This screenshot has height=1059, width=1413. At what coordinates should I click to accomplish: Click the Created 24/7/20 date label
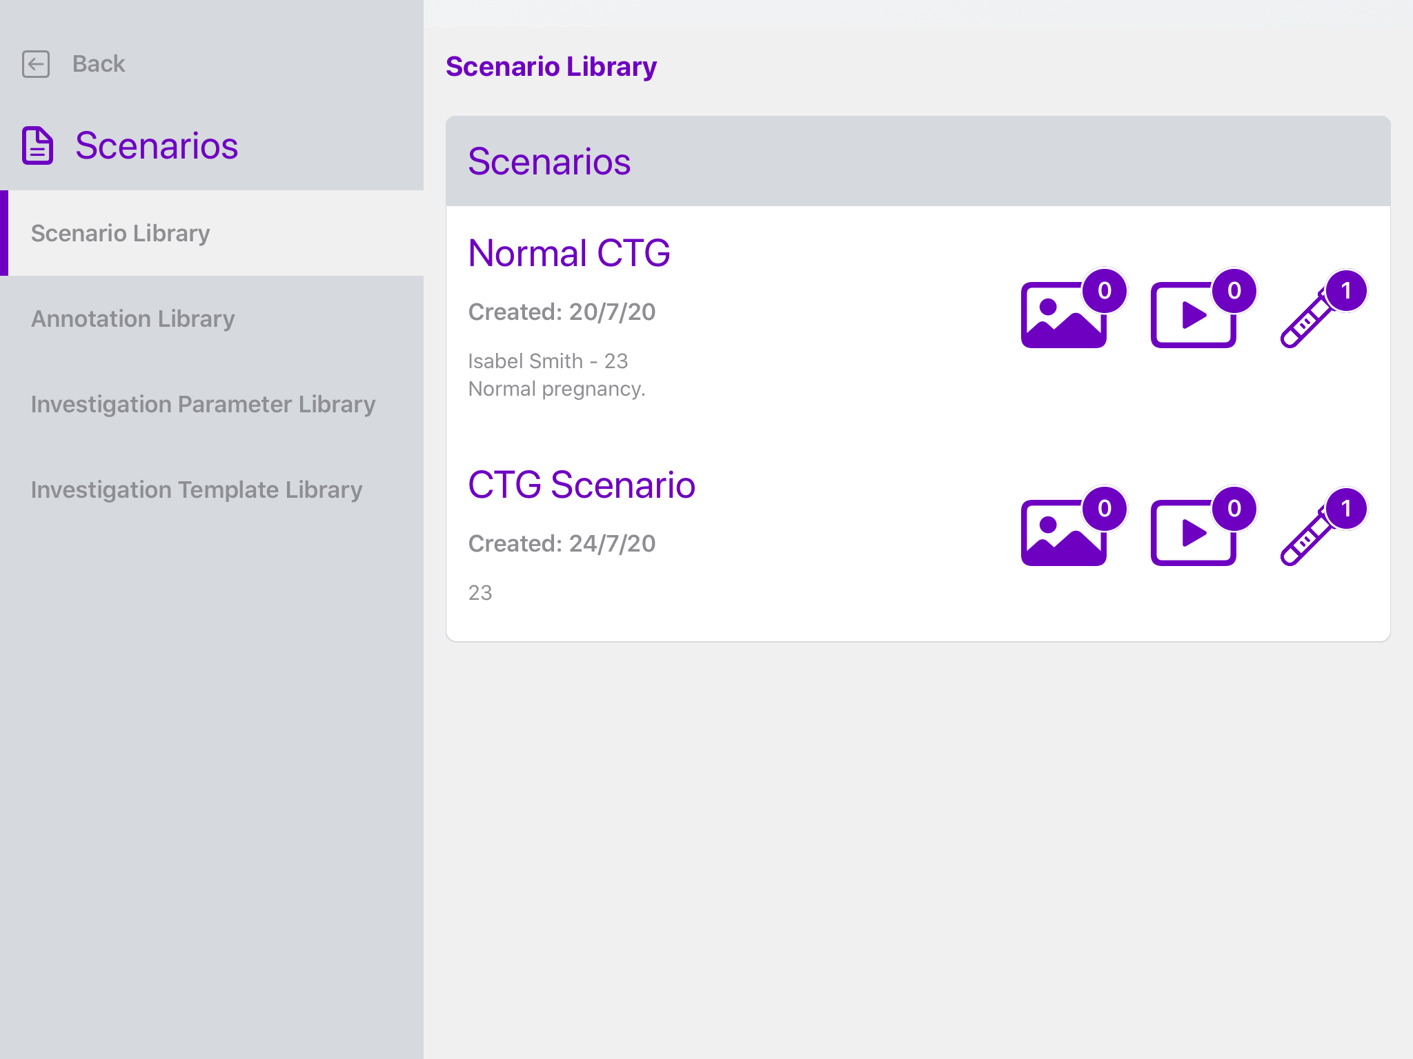(x=562, y=543)
